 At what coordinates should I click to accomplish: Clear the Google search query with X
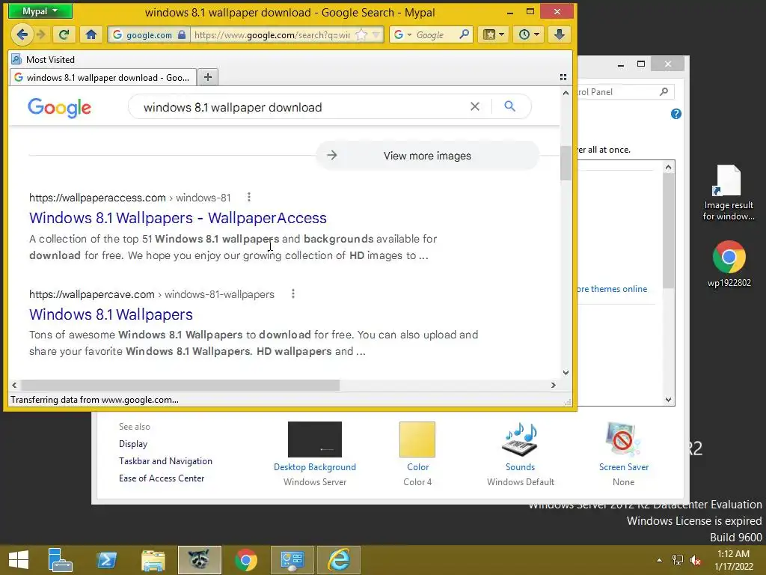pyautogui.click(x=475, y=106)
